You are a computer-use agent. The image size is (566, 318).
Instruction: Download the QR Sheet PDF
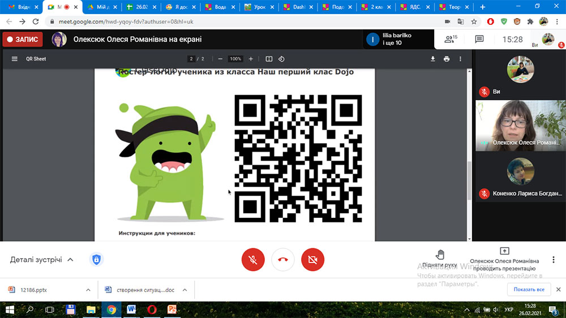[x=433, y=59]
